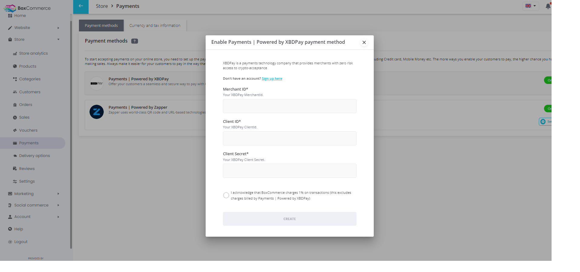580x272 pixels.
Task: Click the Vouchers tag icon
Action: tap(15, 130)
